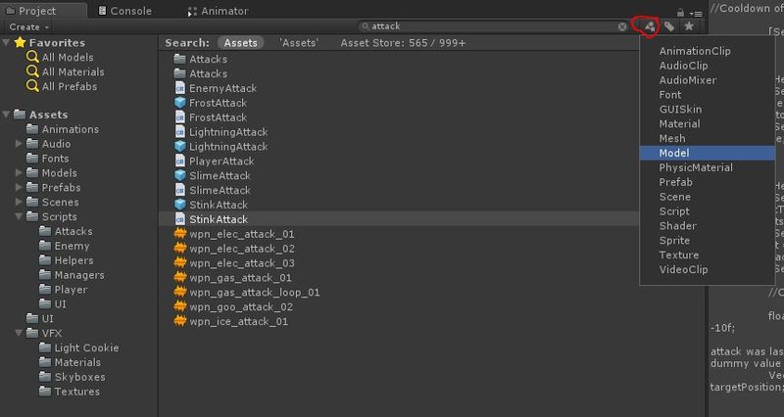Image resolution: width=784 pixels, height=417 pixels.
Task: Choose Texture from type filter
Action: coord(678,255)
